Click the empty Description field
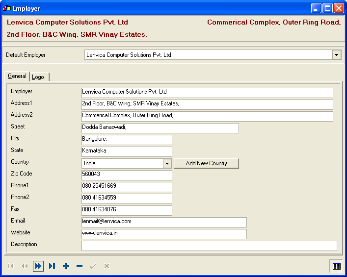Viewport: 347px width, 277px height. pos(209,246)
